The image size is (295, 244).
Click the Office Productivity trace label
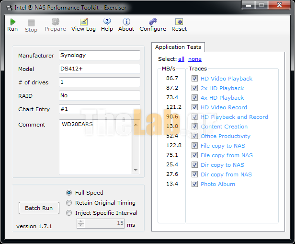coord(226,136)
